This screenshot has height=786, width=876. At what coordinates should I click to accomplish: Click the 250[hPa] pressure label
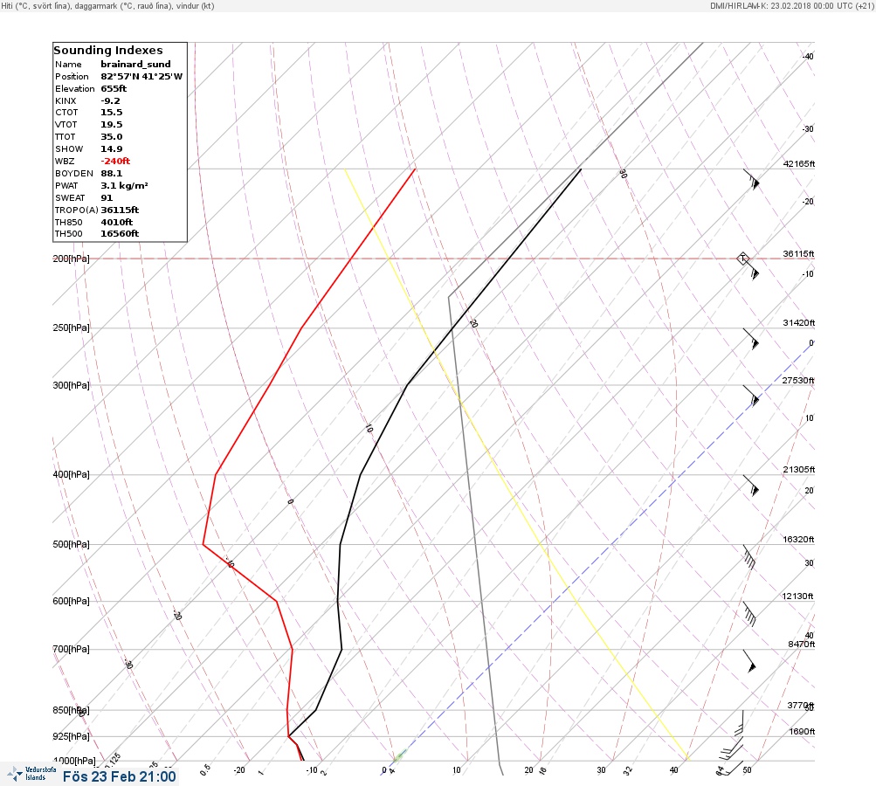coord(71,327)
